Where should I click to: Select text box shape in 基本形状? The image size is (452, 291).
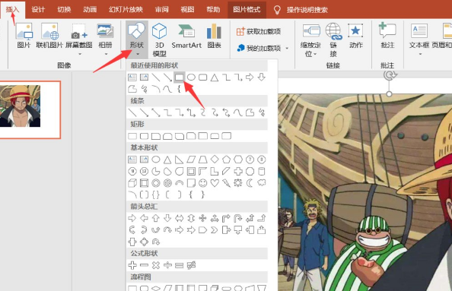pyautogui.click(x=132, y=160)
